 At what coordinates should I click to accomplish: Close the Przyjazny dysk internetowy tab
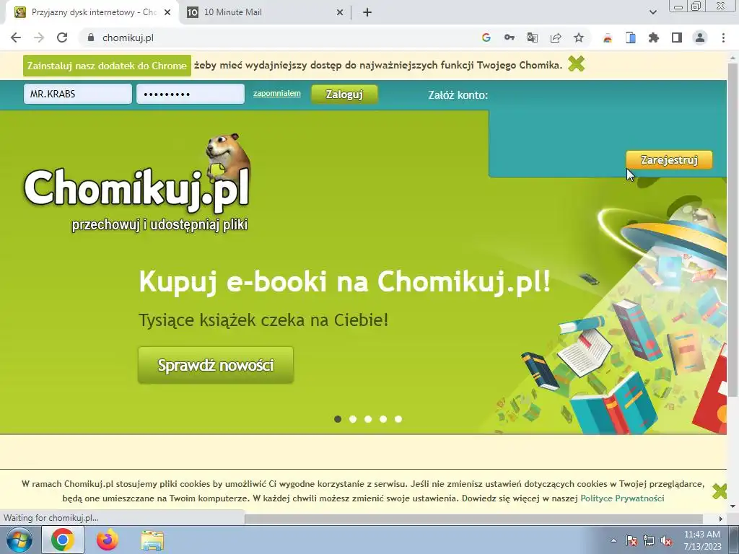click(167, 12)
